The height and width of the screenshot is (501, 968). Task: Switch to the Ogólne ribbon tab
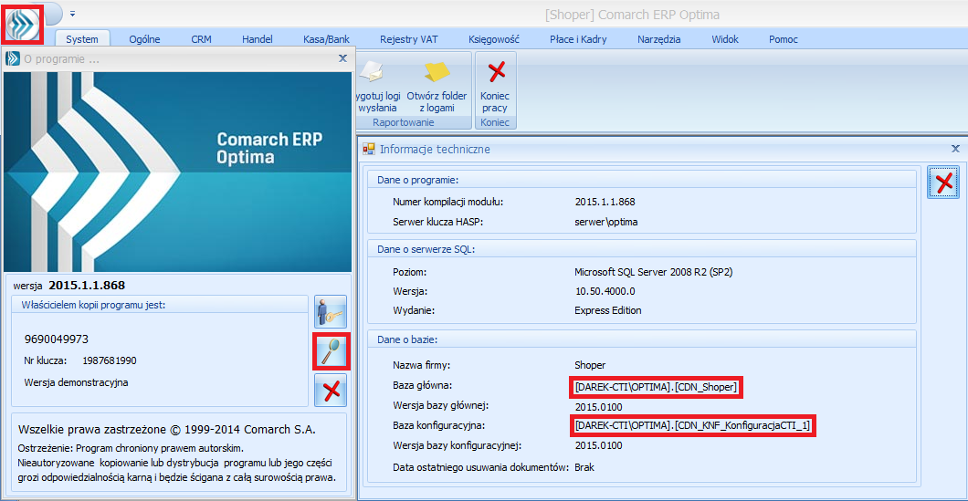tap(144, 39)
